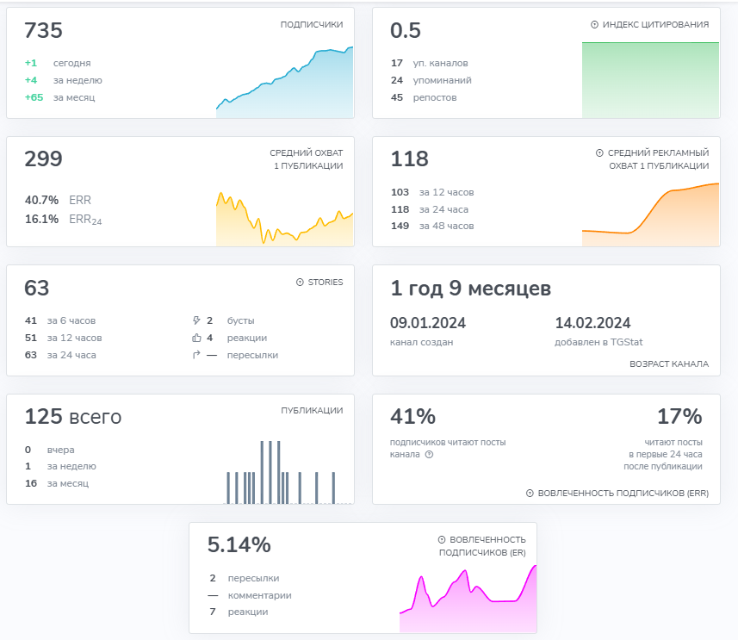Click the forward arrow пересылки icon in Stories

click(196, 355)
